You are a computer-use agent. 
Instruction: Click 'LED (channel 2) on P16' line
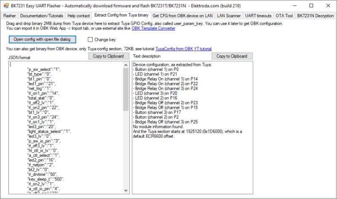(155, 98)
